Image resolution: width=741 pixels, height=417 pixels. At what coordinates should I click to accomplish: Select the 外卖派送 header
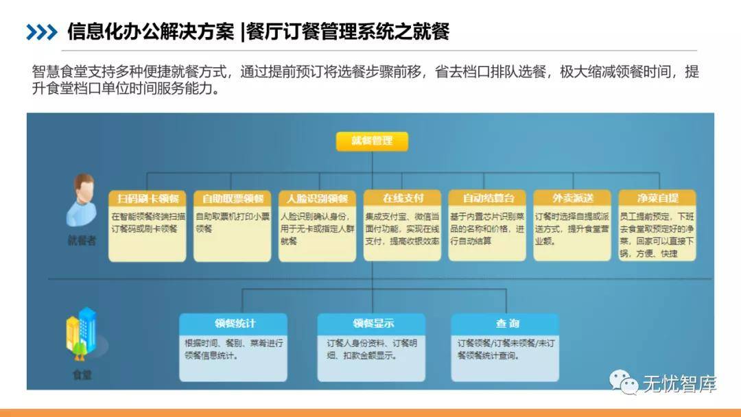572,198
